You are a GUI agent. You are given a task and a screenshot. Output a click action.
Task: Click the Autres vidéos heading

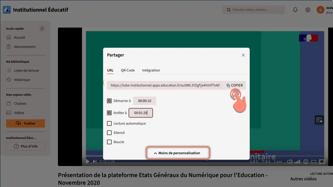[303, 179]
